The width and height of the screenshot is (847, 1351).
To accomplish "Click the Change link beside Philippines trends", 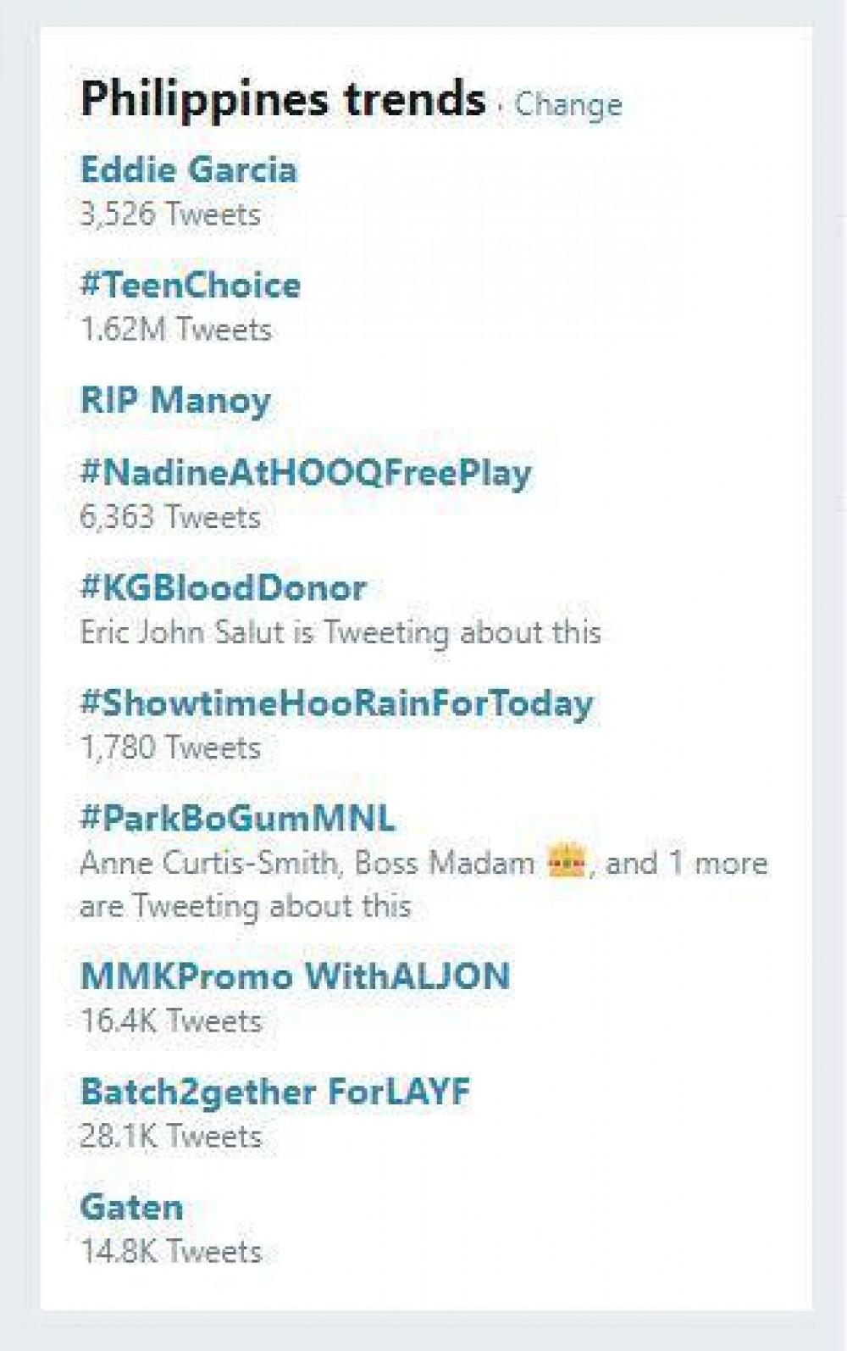I will (x=567, y=105).
